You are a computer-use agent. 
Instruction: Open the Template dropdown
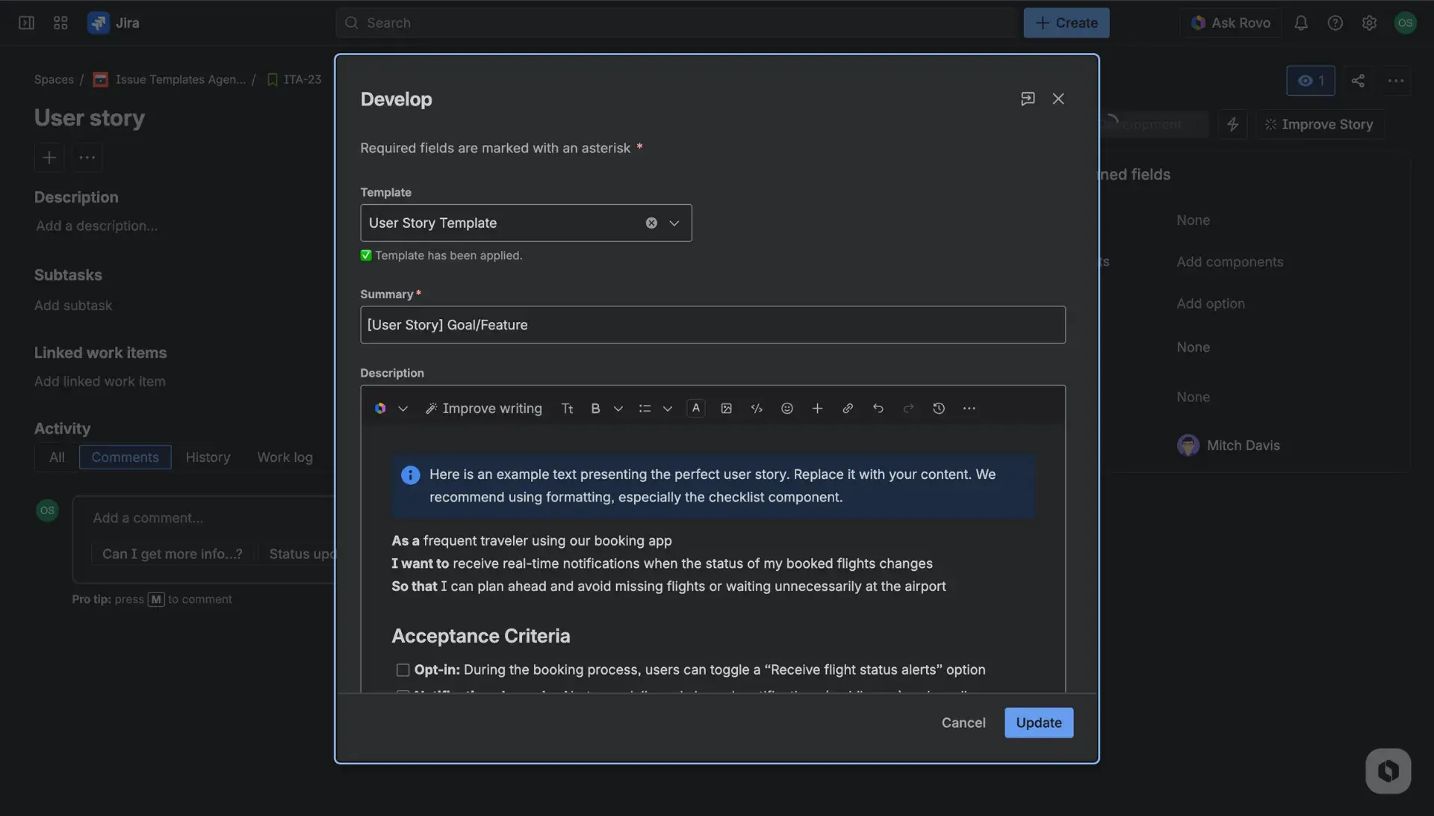point(674,223)
